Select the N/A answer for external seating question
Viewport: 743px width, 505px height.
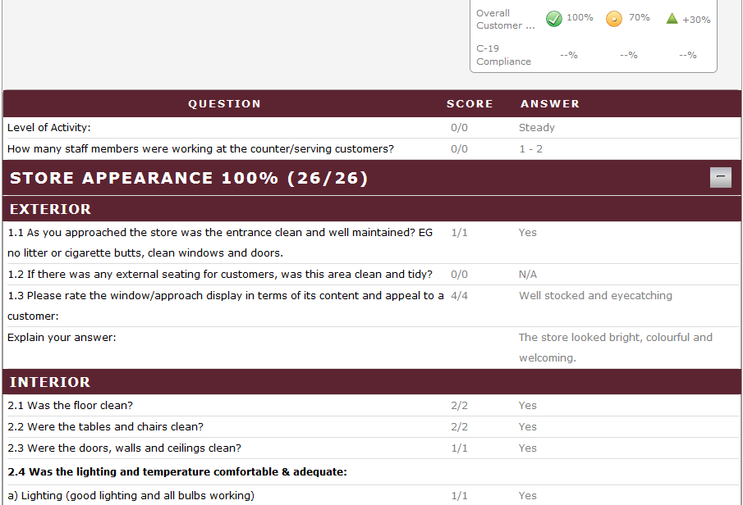526,274
